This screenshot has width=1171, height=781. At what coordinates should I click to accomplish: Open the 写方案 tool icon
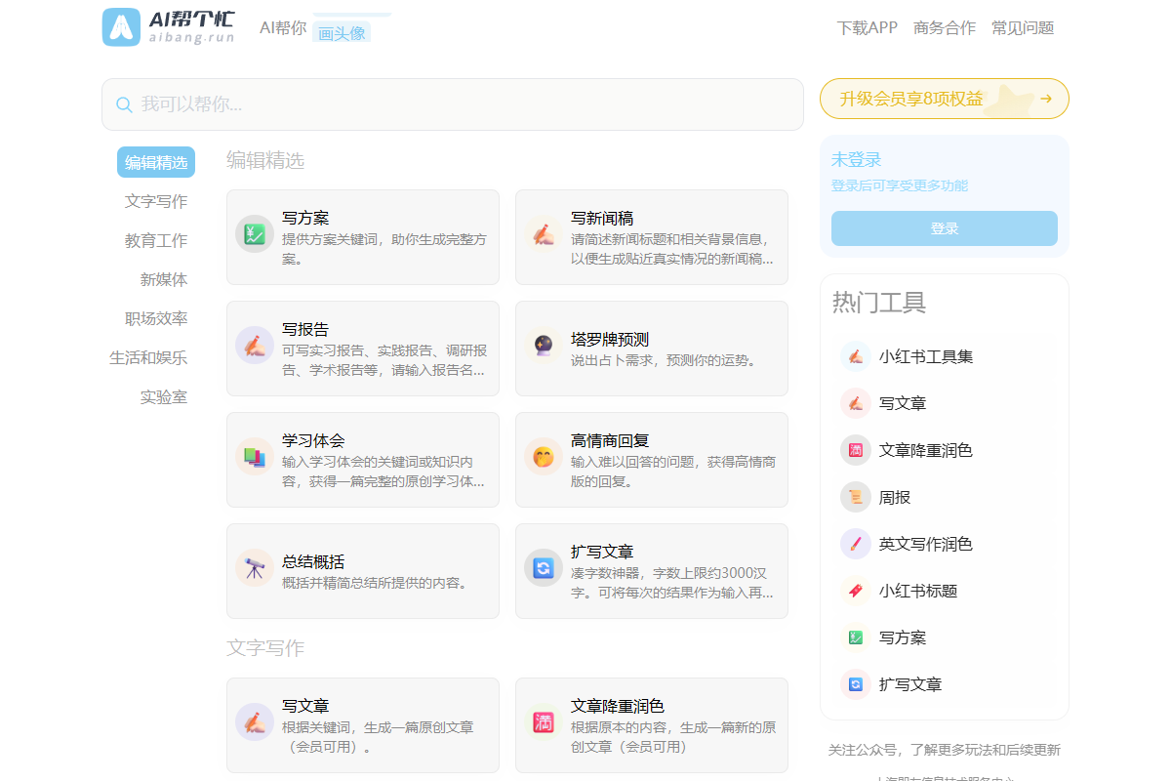(255, 234)
